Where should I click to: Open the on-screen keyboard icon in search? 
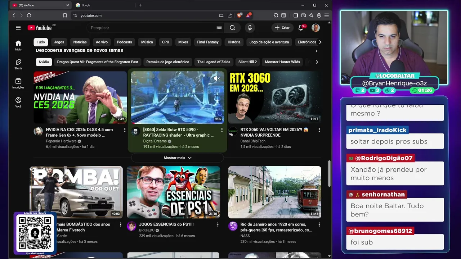tap(219, 28)
